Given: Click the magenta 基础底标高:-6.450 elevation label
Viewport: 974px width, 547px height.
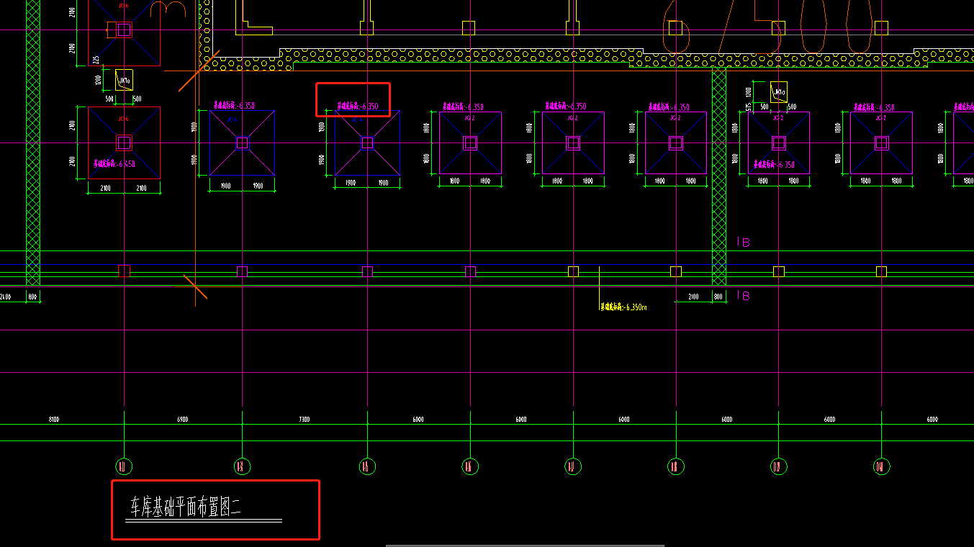Looking at the screenshot, I should click(x=114, y=164).
